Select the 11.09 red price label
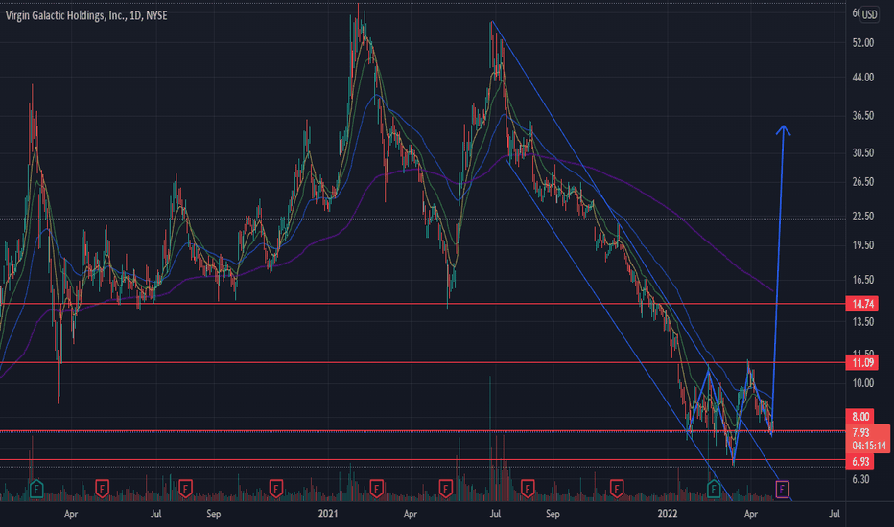This screenshot has width=894, height=527. click(862, 362)
